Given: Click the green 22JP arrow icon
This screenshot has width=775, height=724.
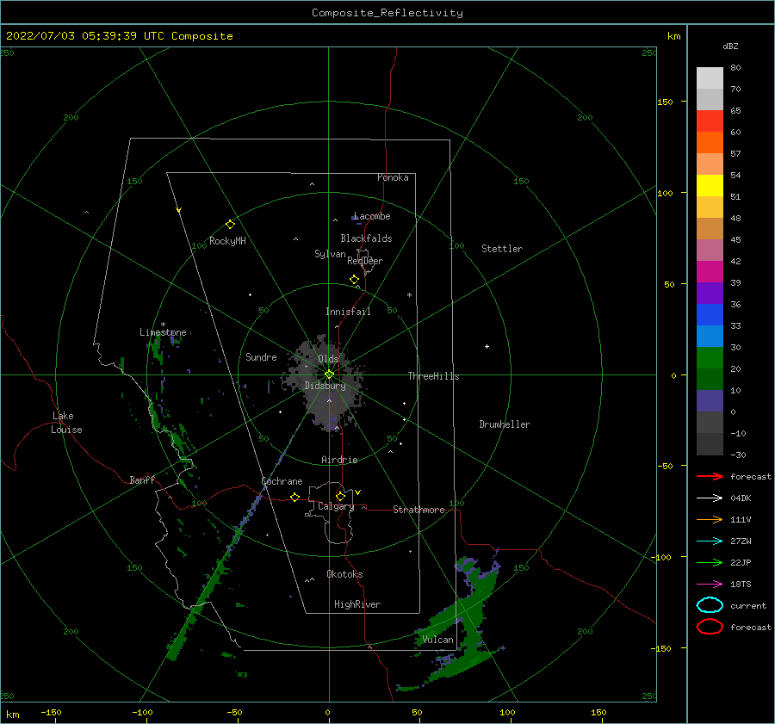Looking at the screenshot, I should (710, 562).
